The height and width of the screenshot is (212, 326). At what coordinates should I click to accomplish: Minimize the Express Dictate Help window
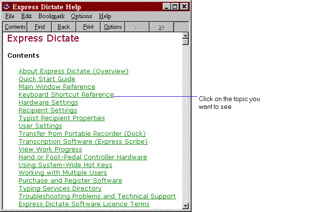click(x=166, y=7)
